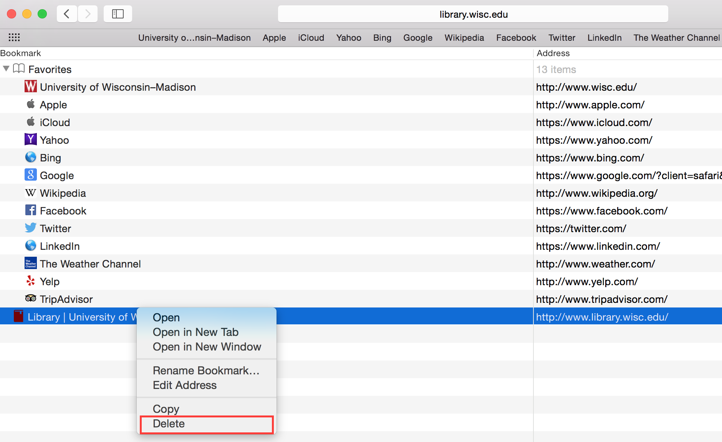Click the Twitter bird favicon
The width and height of the screenshot is (722, 442).
[x=31, y=228]
